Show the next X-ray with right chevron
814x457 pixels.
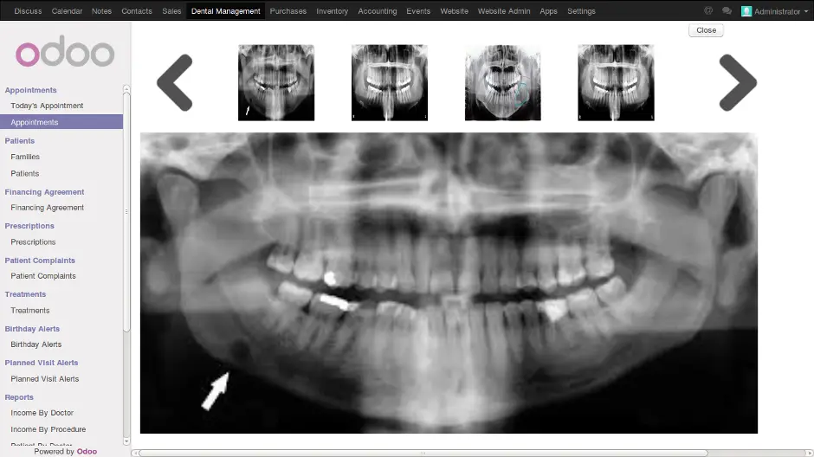tap(738, 82)
